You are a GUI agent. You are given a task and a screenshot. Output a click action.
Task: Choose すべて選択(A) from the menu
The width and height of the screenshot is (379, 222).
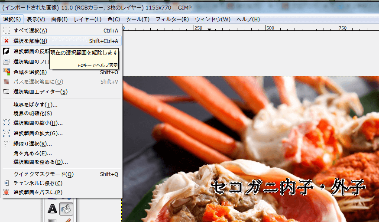[x=61, y=30]
